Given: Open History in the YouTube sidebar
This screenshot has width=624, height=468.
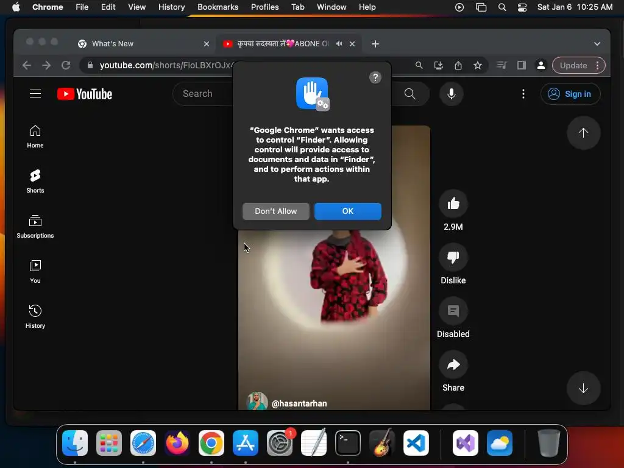Looking at the screenshot, I should click(x=35, y=317).
